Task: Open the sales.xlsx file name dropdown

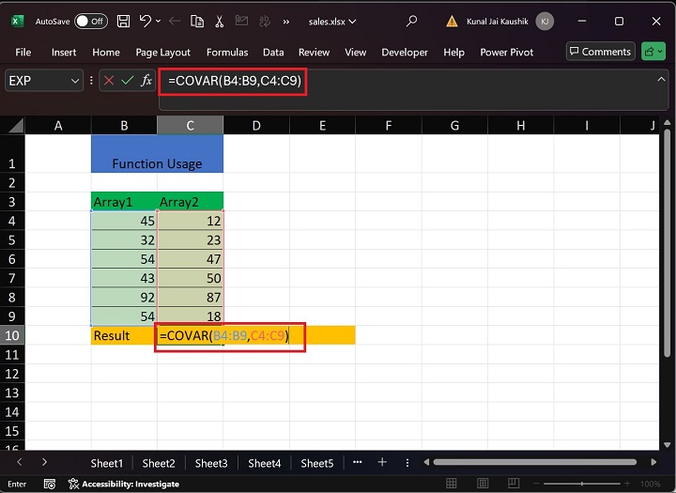Action: (332, 22)
